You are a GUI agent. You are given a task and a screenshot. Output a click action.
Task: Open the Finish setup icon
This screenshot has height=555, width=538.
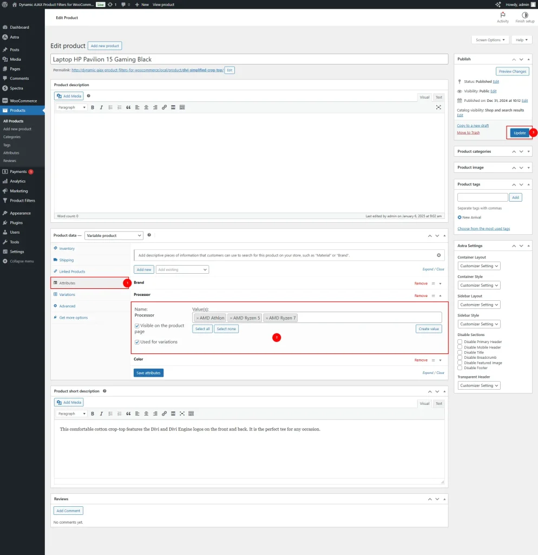pyautogui.click(x=525, y=17)
